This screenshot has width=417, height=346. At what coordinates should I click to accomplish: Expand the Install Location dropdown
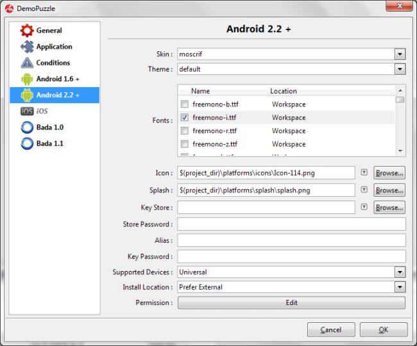pyautogui.click(x=400, y=287)
